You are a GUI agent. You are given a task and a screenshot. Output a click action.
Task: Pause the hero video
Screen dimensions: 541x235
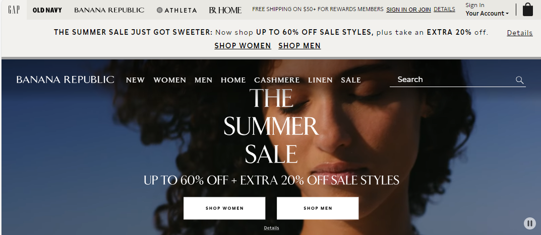click(529, 223)
